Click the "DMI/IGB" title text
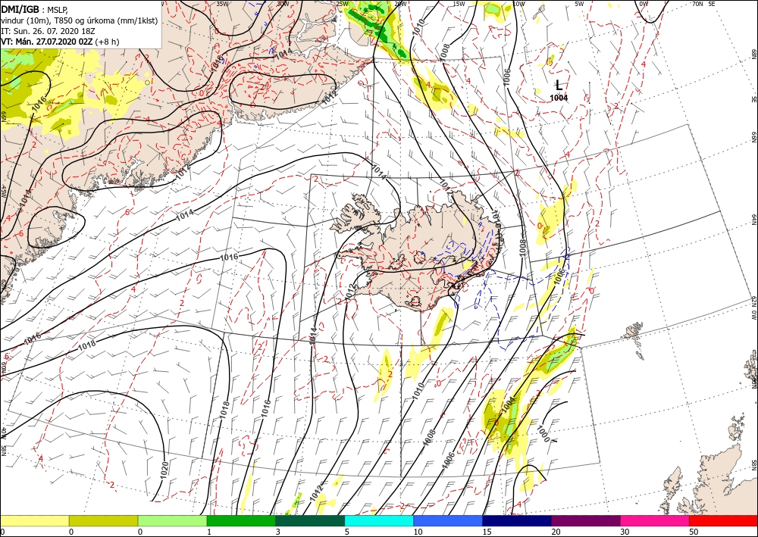 tap(20, 8)
